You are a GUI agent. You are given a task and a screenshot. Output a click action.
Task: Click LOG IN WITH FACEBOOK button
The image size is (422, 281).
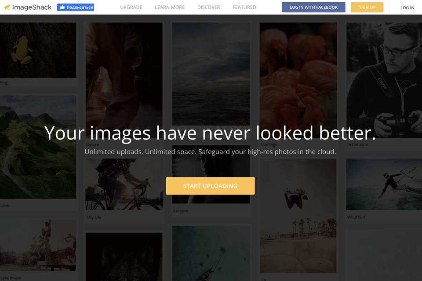pyautogui.click(x=313, y=7)
